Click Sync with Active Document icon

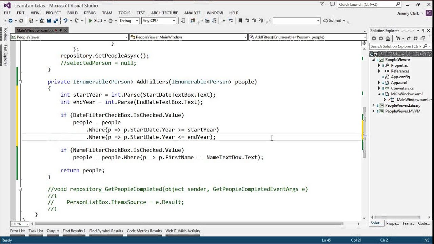[x=409, y=38]
